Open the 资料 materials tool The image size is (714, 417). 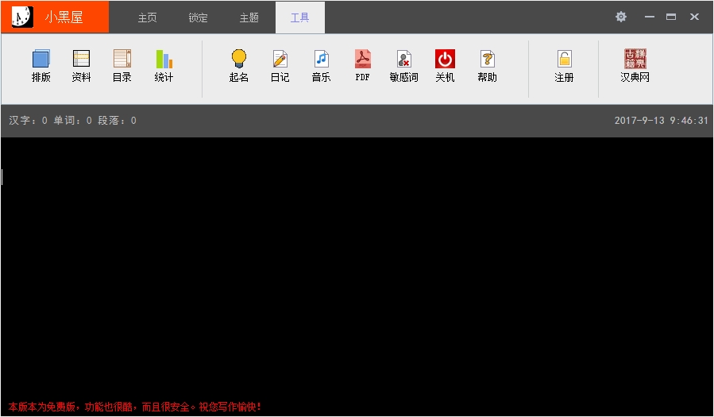pyautogui.click(x=82, y=66)
